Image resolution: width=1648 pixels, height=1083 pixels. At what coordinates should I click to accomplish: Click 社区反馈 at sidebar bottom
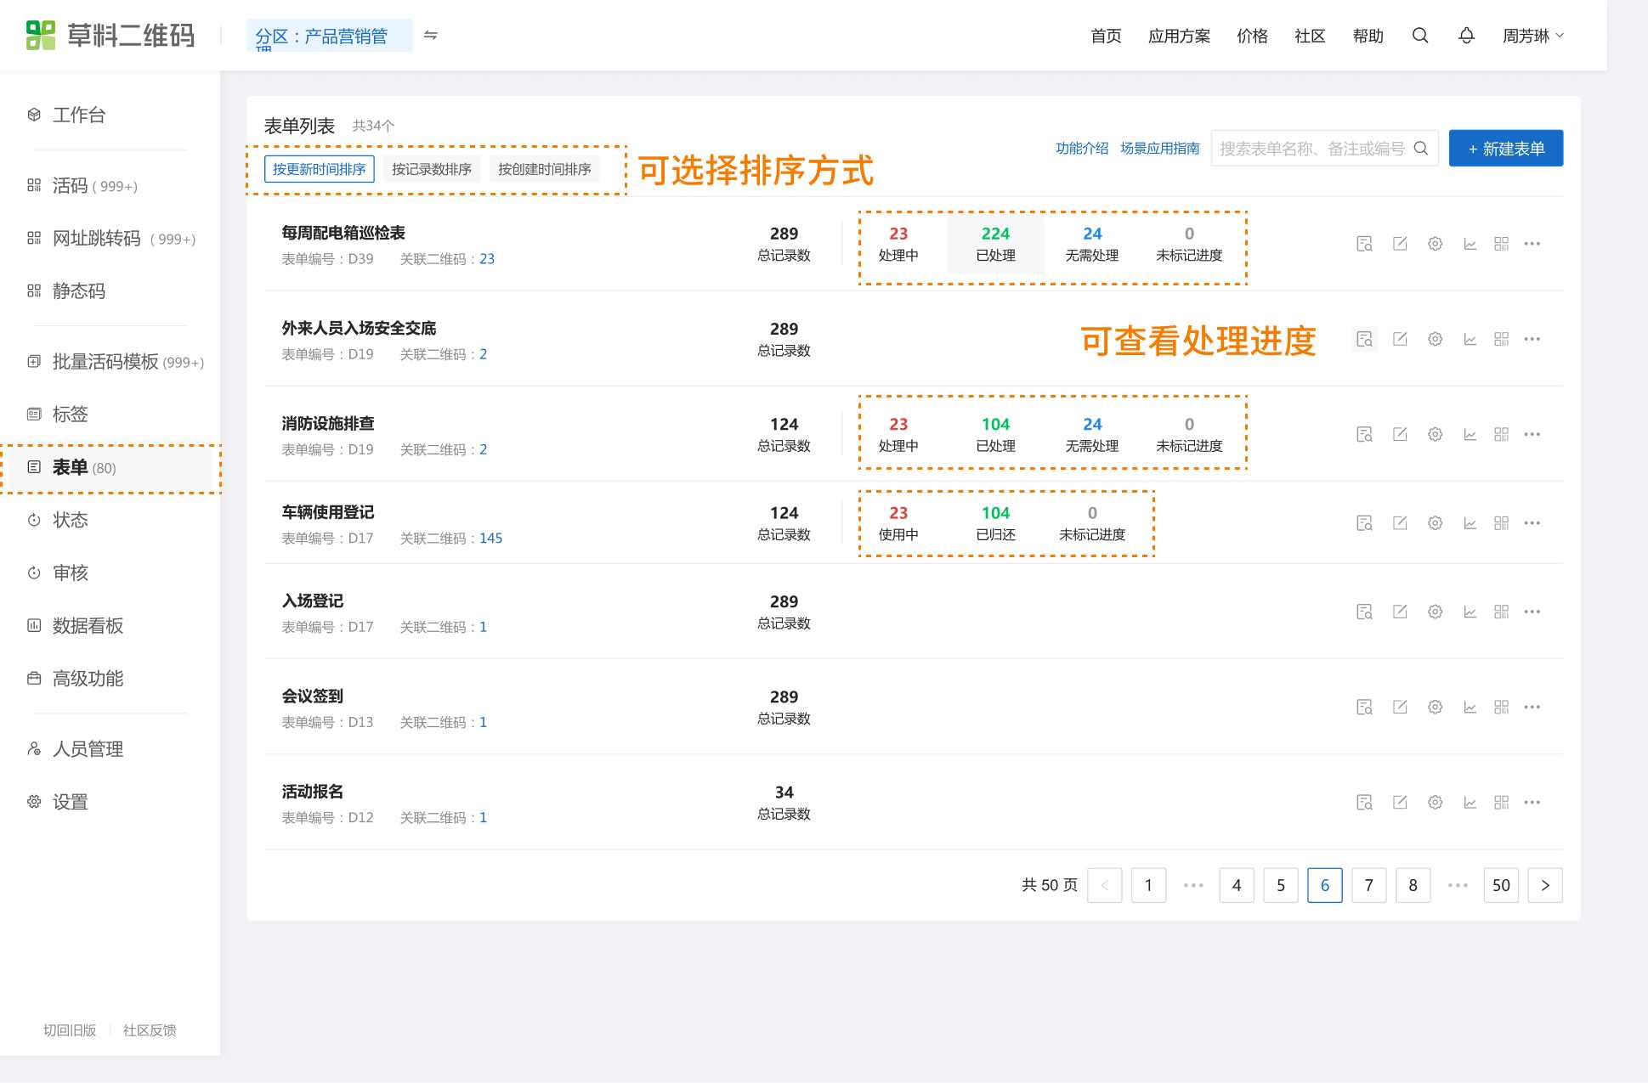point(150,1030)
